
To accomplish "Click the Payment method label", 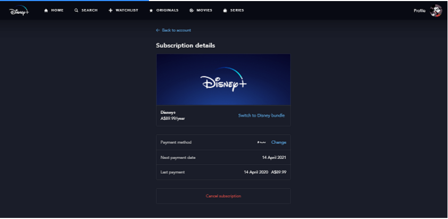I will click(x=176, y=142).
